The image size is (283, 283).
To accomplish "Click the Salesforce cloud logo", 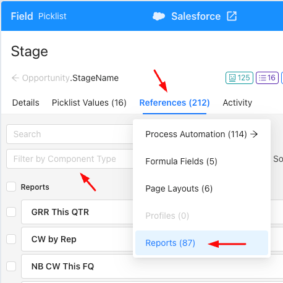I will (x=159, y=16).
